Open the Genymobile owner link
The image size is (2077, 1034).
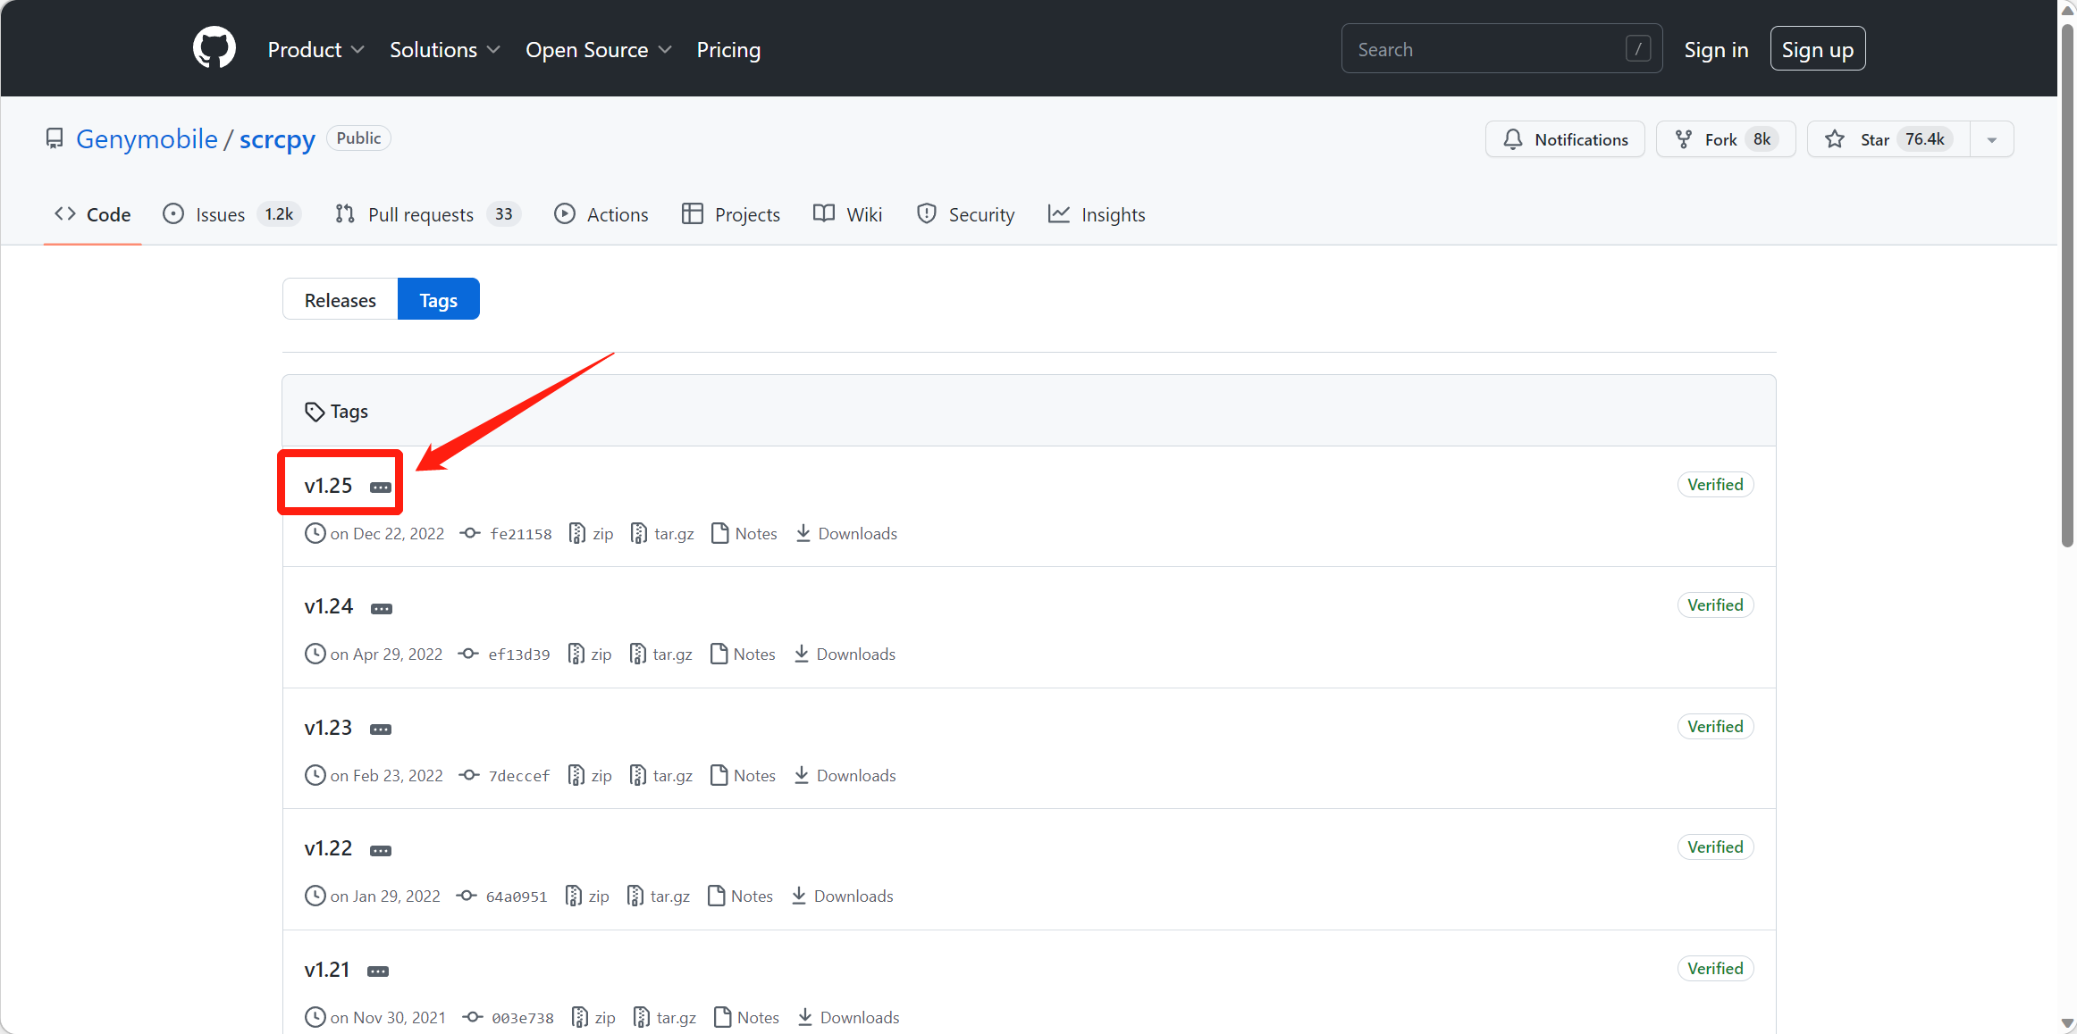click(147, 139)
